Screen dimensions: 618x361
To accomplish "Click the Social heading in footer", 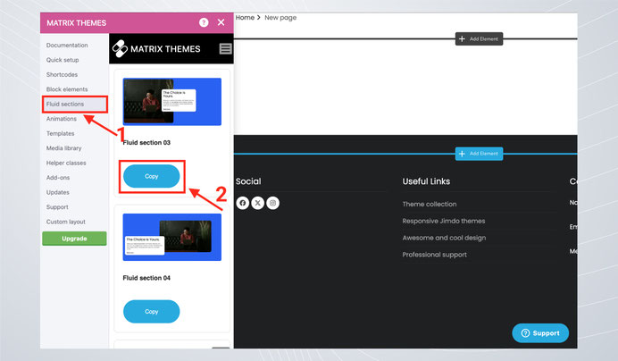I will pos(248,181).
